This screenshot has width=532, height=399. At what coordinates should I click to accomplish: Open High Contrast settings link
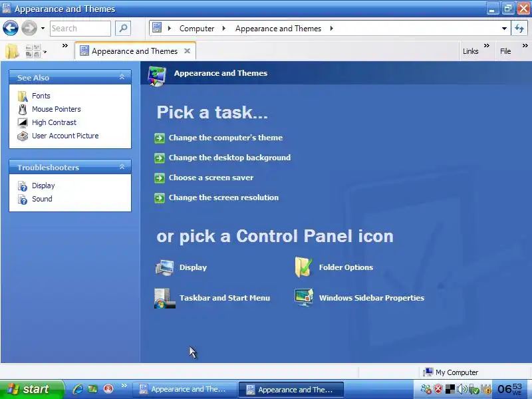click(54, 122)
